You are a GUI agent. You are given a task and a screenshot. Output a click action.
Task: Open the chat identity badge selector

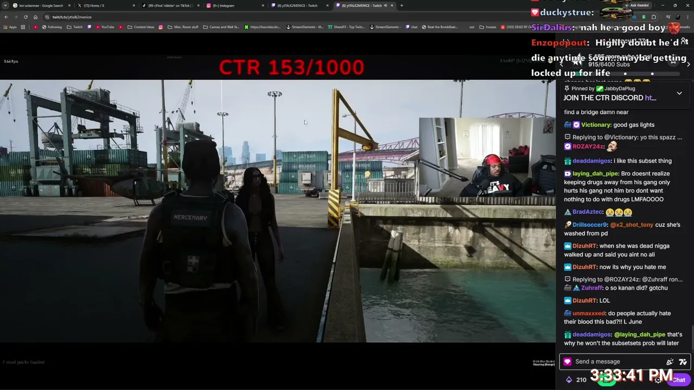click(567, 361)
